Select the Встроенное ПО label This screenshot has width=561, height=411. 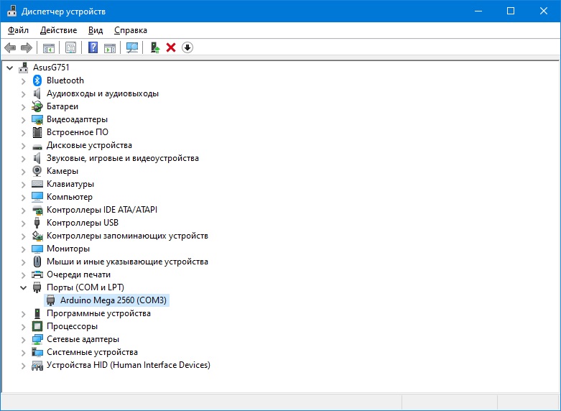[x=78, y=132]
